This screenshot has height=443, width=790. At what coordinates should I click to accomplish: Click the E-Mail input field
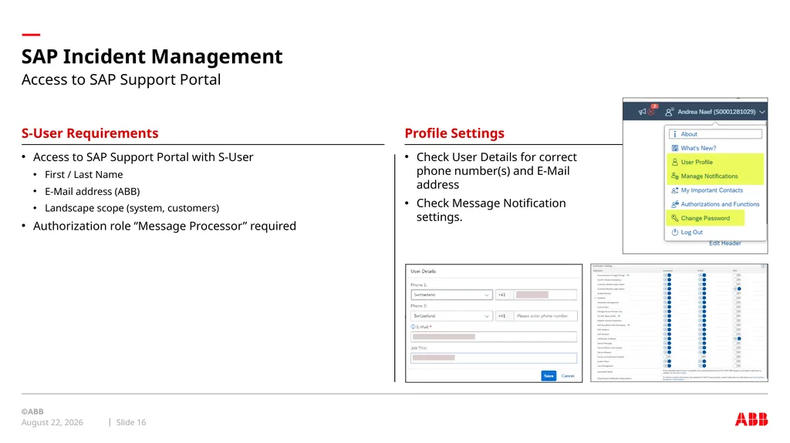tap(494, 337)
